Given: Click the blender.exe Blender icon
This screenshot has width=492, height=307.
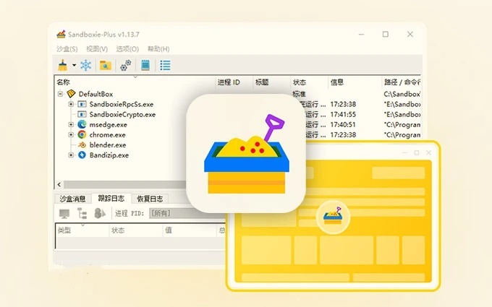Looking at the screenshot, I should 82,144.
